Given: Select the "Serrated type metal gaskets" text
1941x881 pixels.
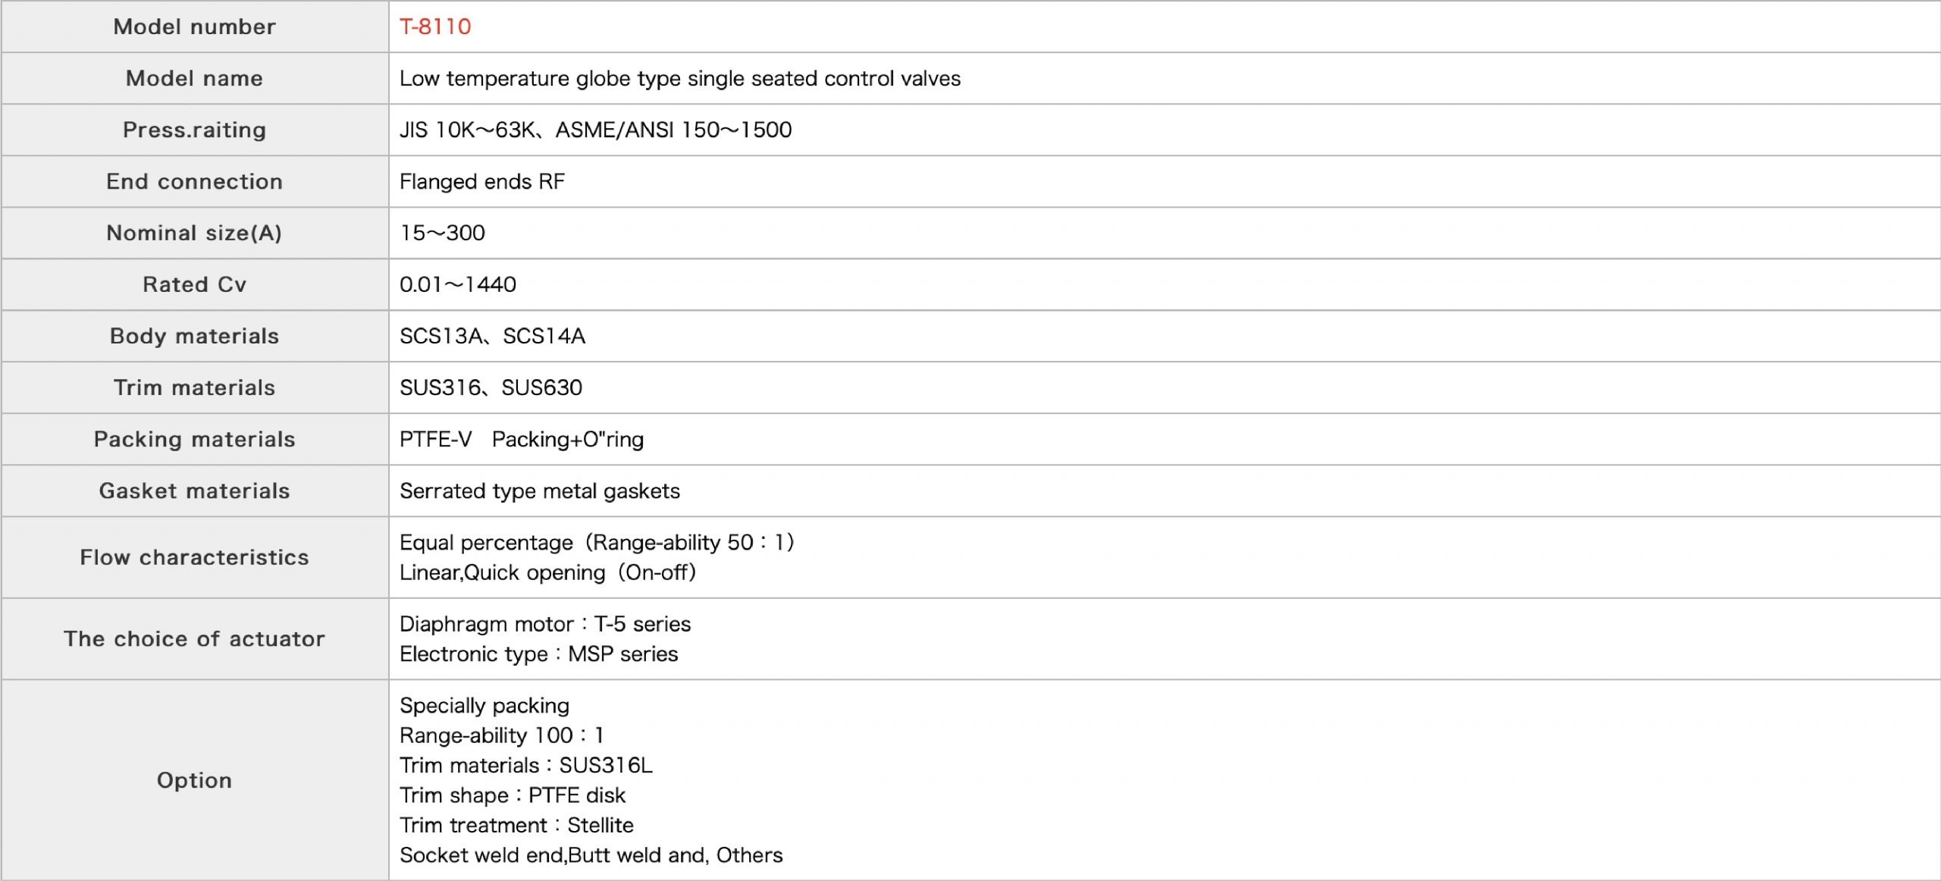Looking at the screenshot, I should tap(539, 491).
